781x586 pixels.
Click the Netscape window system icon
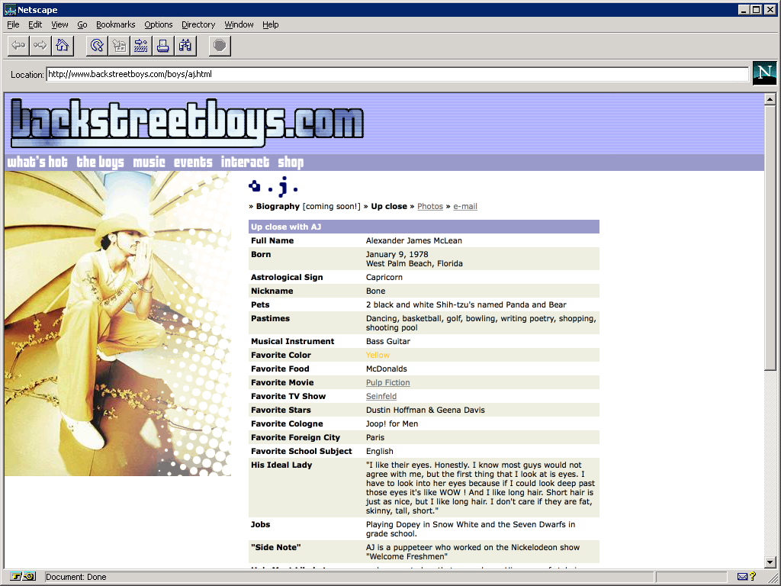(x=10, y=9)
